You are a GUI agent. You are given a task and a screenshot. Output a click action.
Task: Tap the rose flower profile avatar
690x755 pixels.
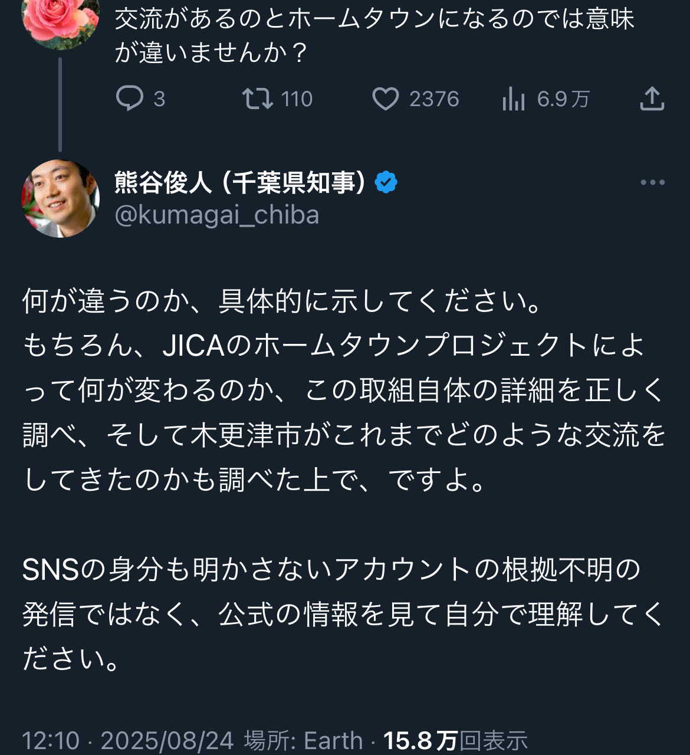(x=60, y=21)
